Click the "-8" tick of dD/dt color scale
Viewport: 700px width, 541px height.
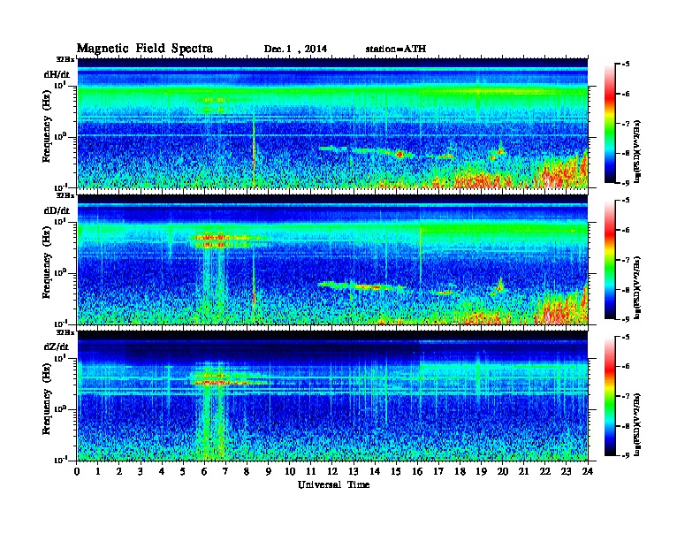[x=626, y=290]
